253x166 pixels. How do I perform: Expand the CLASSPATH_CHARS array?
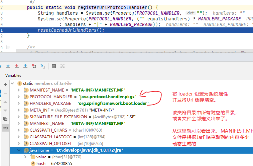coord(19,130)
